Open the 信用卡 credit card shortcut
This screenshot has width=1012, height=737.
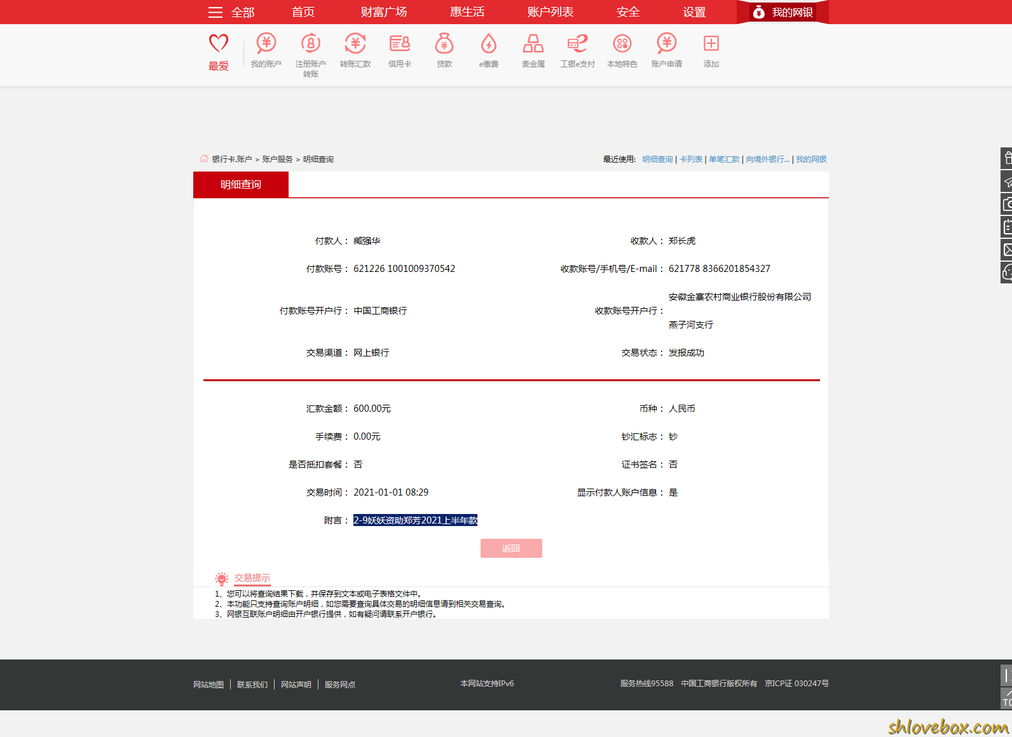pos(400,43)
